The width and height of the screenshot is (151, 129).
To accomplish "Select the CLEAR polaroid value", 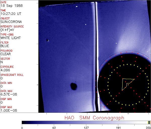I will point(6,54).
